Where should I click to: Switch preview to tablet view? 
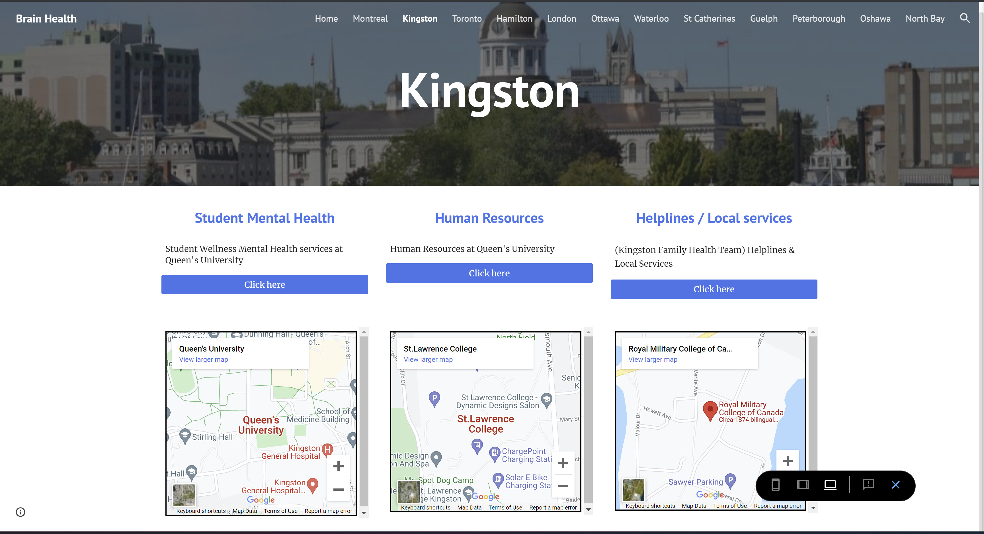802,485
